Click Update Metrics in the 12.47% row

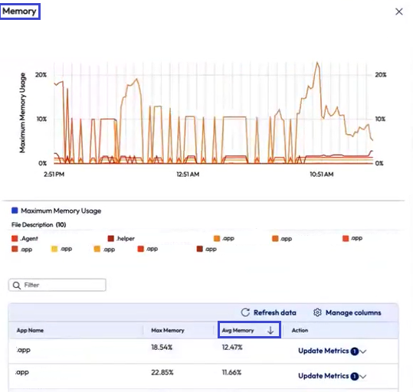(x=323, y=351)
